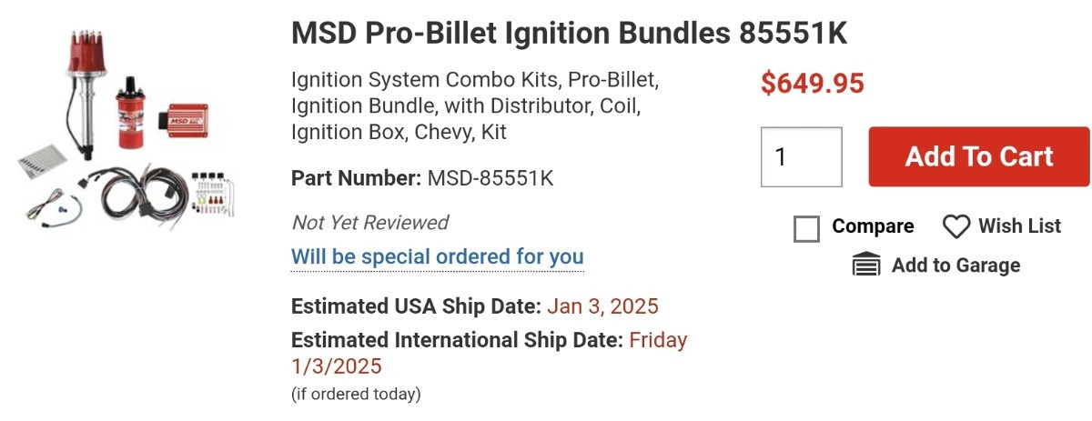1092x421 pixels.
Task: Click the Add to Garage text
Action: pos(956,266)
